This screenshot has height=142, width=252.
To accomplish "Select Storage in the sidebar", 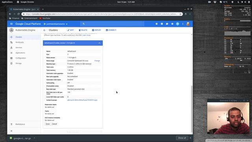I will pos(24,63).
